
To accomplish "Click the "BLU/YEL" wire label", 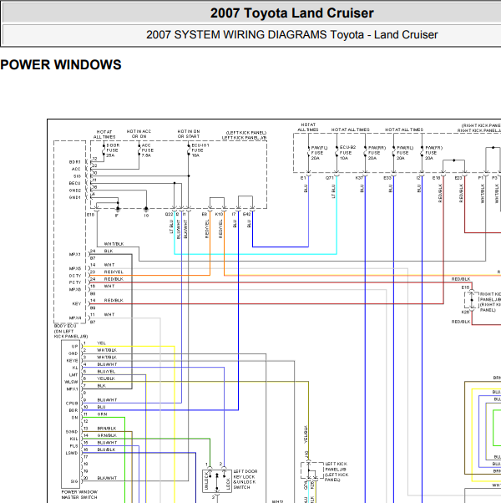I will 106,372.
